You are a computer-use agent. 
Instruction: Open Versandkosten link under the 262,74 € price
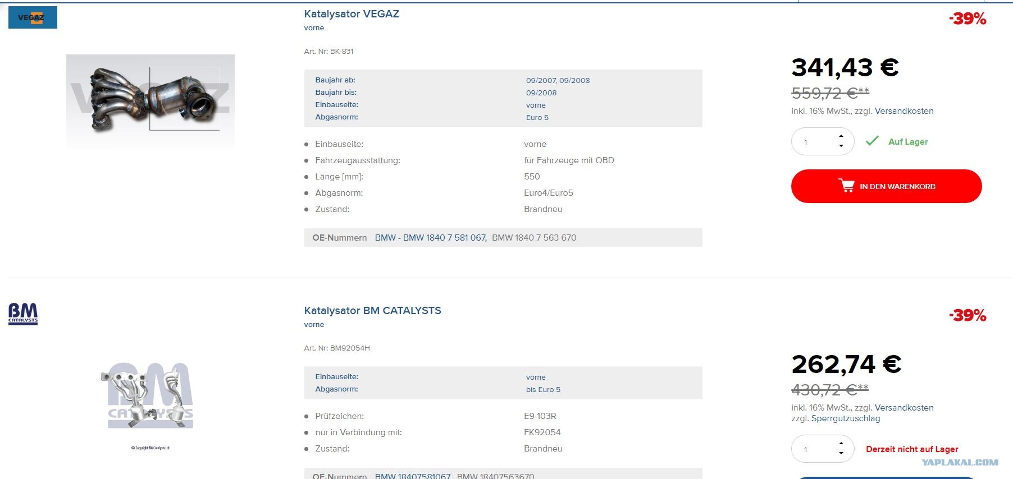(904, 408)
